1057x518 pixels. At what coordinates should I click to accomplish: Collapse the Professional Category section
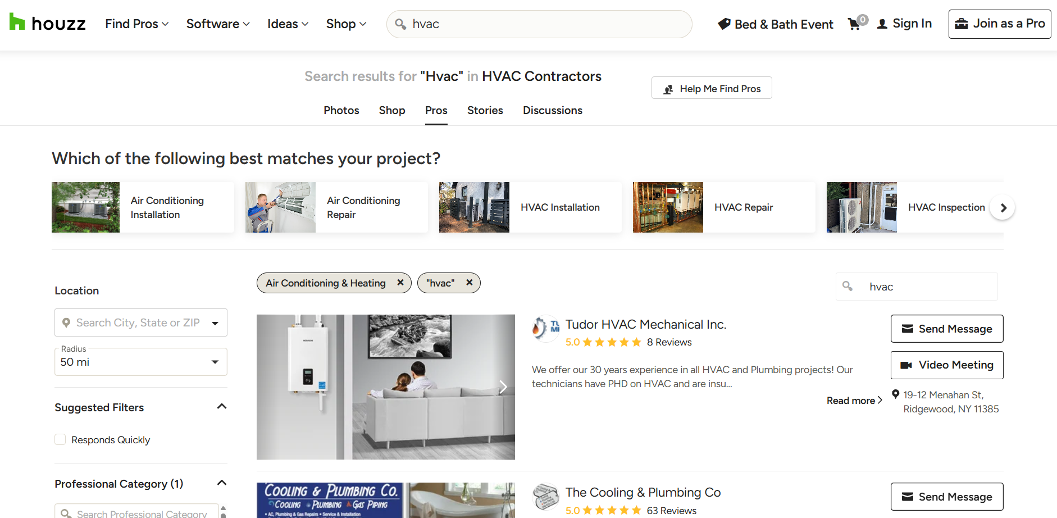click(221, 482)
